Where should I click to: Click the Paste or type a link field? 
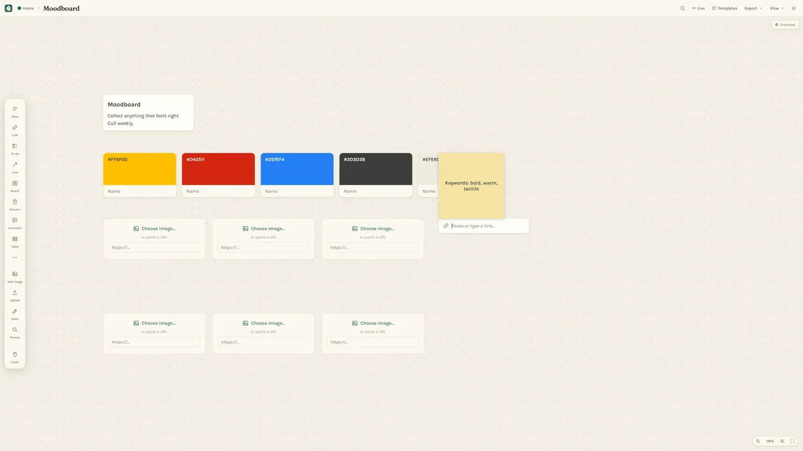[484, 226]
